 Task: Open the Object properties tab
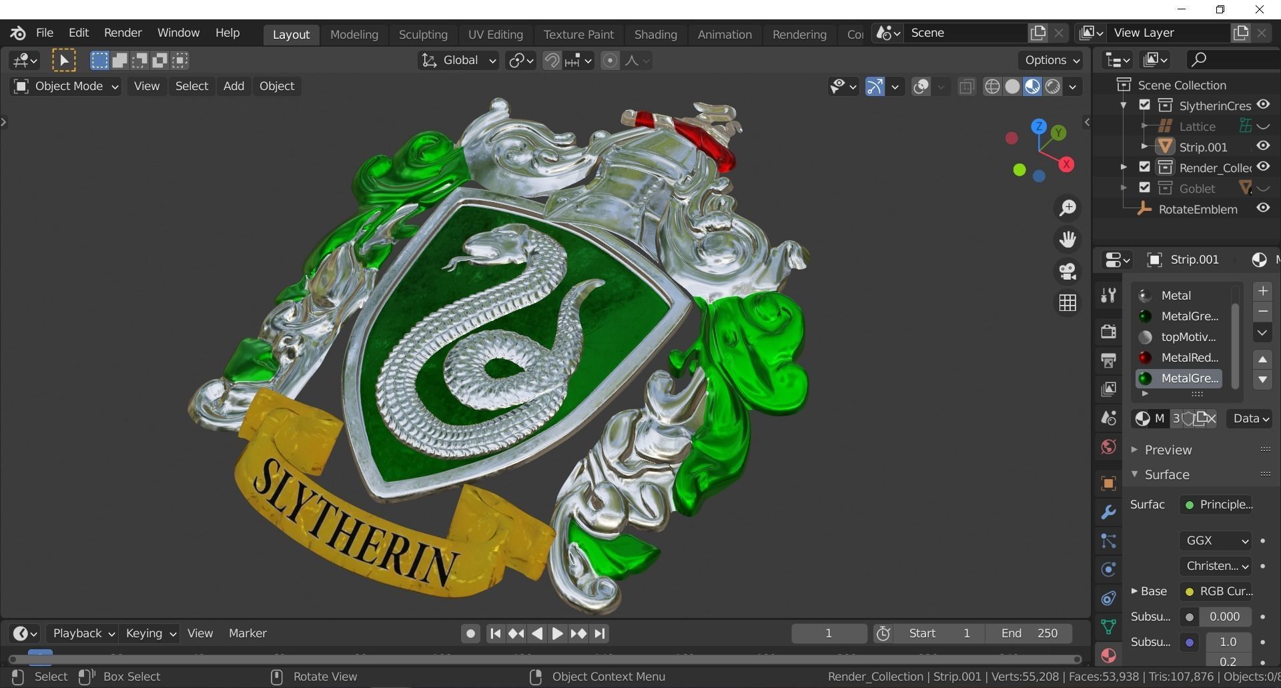pyautogui.click(x=1108, y=483)
